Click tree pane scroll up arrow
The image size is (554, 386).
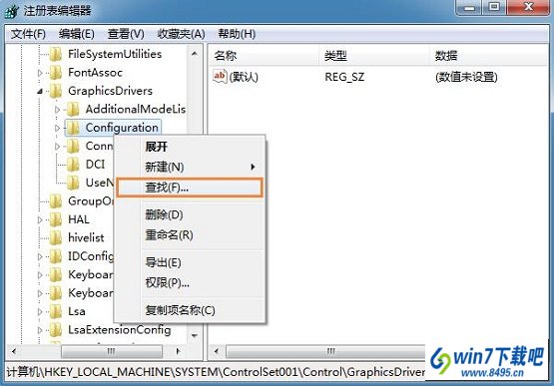point(195,54)
